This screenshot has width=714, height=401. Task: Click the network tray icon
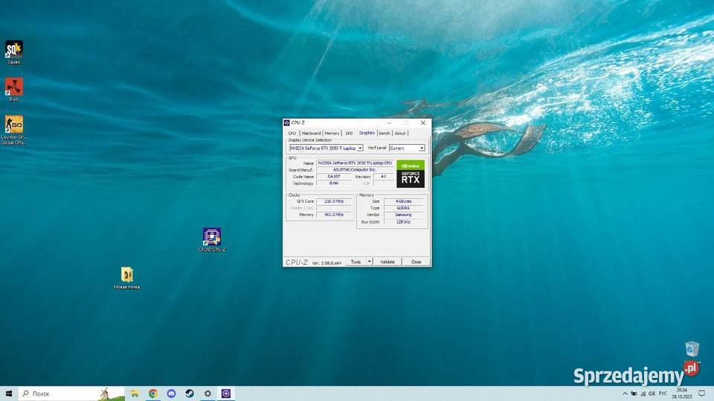[x=643, y=394]
